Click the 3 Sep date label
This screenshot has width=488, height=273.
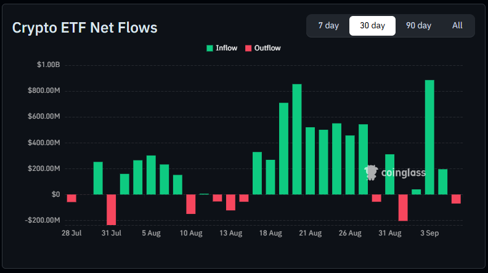click(x=429, y=233)
